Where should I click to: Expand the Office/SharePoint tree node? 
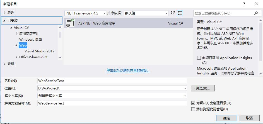pyautogui.click(x=16, y=57)
